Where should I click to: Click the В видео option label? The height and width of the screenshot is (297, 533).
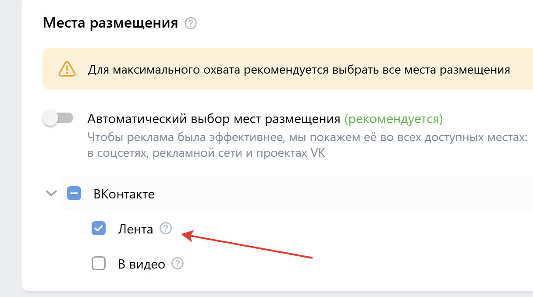click(x=142, y=264)
